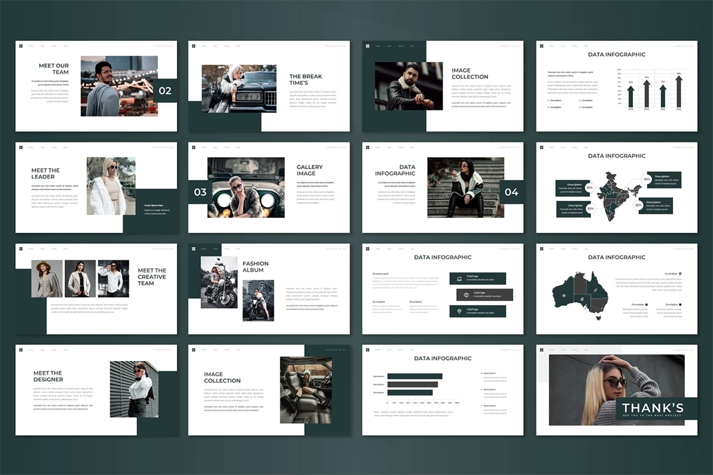
Task: Click the icon in the middle 12,617 pts box
Action: 466,295
